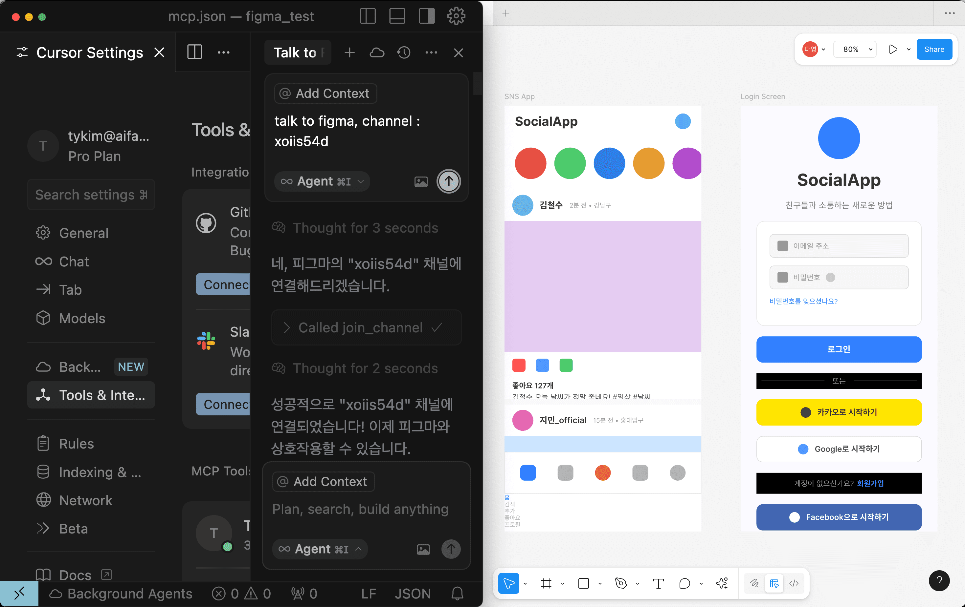Click ports broadcast icon in status bar
Screen dimensions: 965x607
click(304, 594)
